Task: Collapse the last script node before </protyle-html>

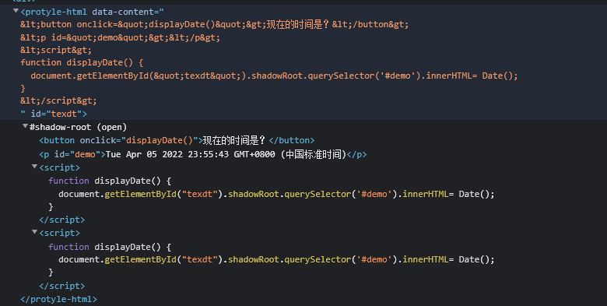Action: [34, 232]
